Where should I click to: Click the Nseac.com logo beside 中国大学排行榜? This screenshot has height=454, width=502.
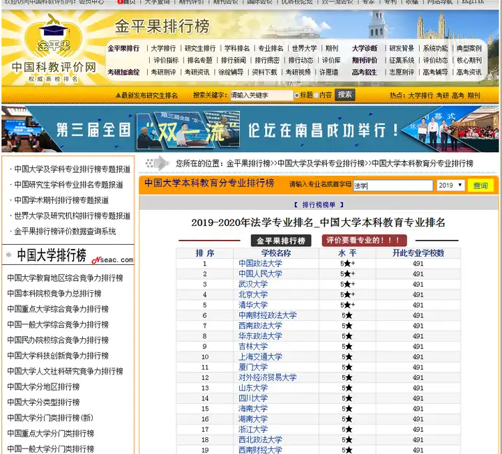pos(113,259)
